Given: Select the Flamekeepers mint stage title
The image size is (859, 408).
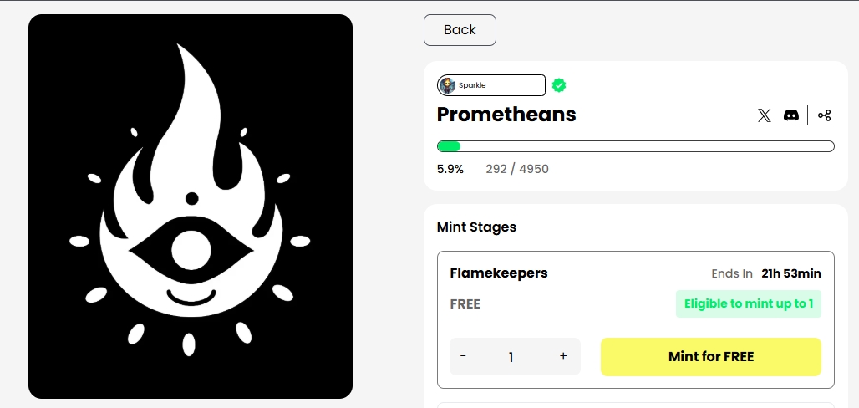Looking at the screenshot, I should point(499,273).
